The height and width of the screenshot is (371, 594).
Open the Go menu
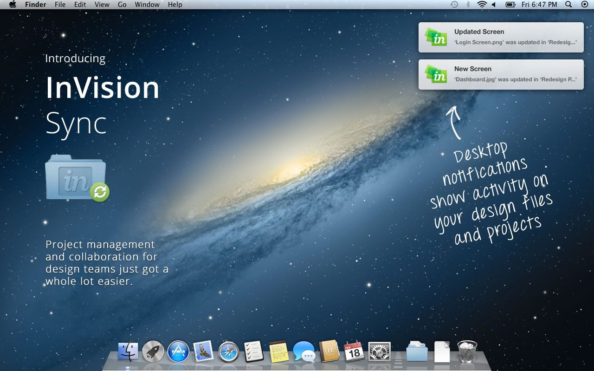pyautogui.click(x=122, y=5)
